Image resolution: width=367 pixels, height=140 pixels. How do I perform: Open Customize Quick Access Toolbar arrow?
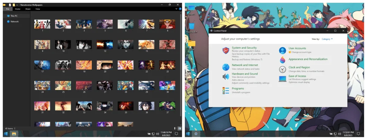click(17, 5)
